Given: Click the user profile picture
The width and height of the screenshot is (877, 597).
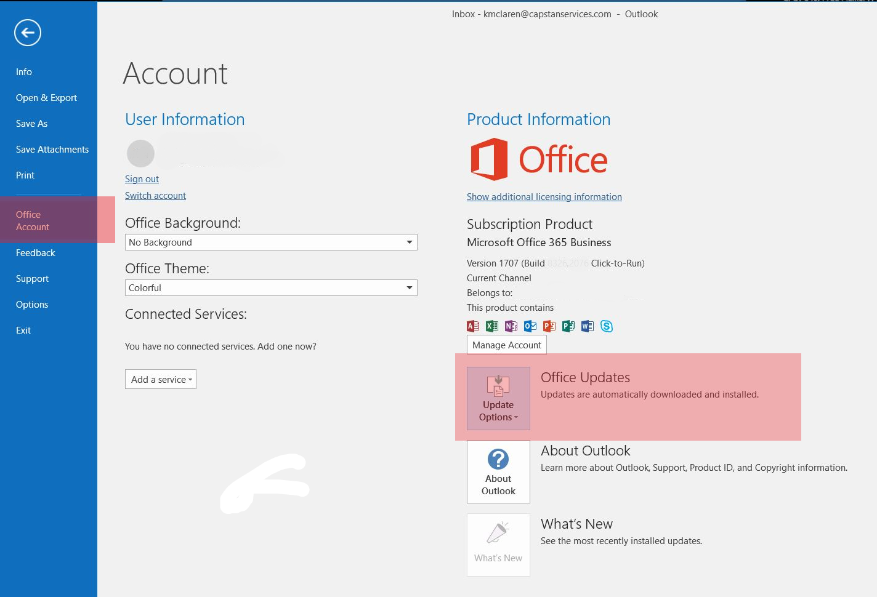Looking at the screenshot, I should coord(140,153).
